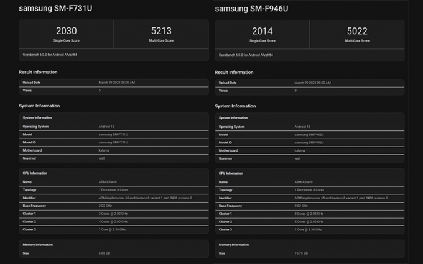Click Android 13 value in SM-F731U result
Viewport: 423px width, 264px height.
pos(106,127)
